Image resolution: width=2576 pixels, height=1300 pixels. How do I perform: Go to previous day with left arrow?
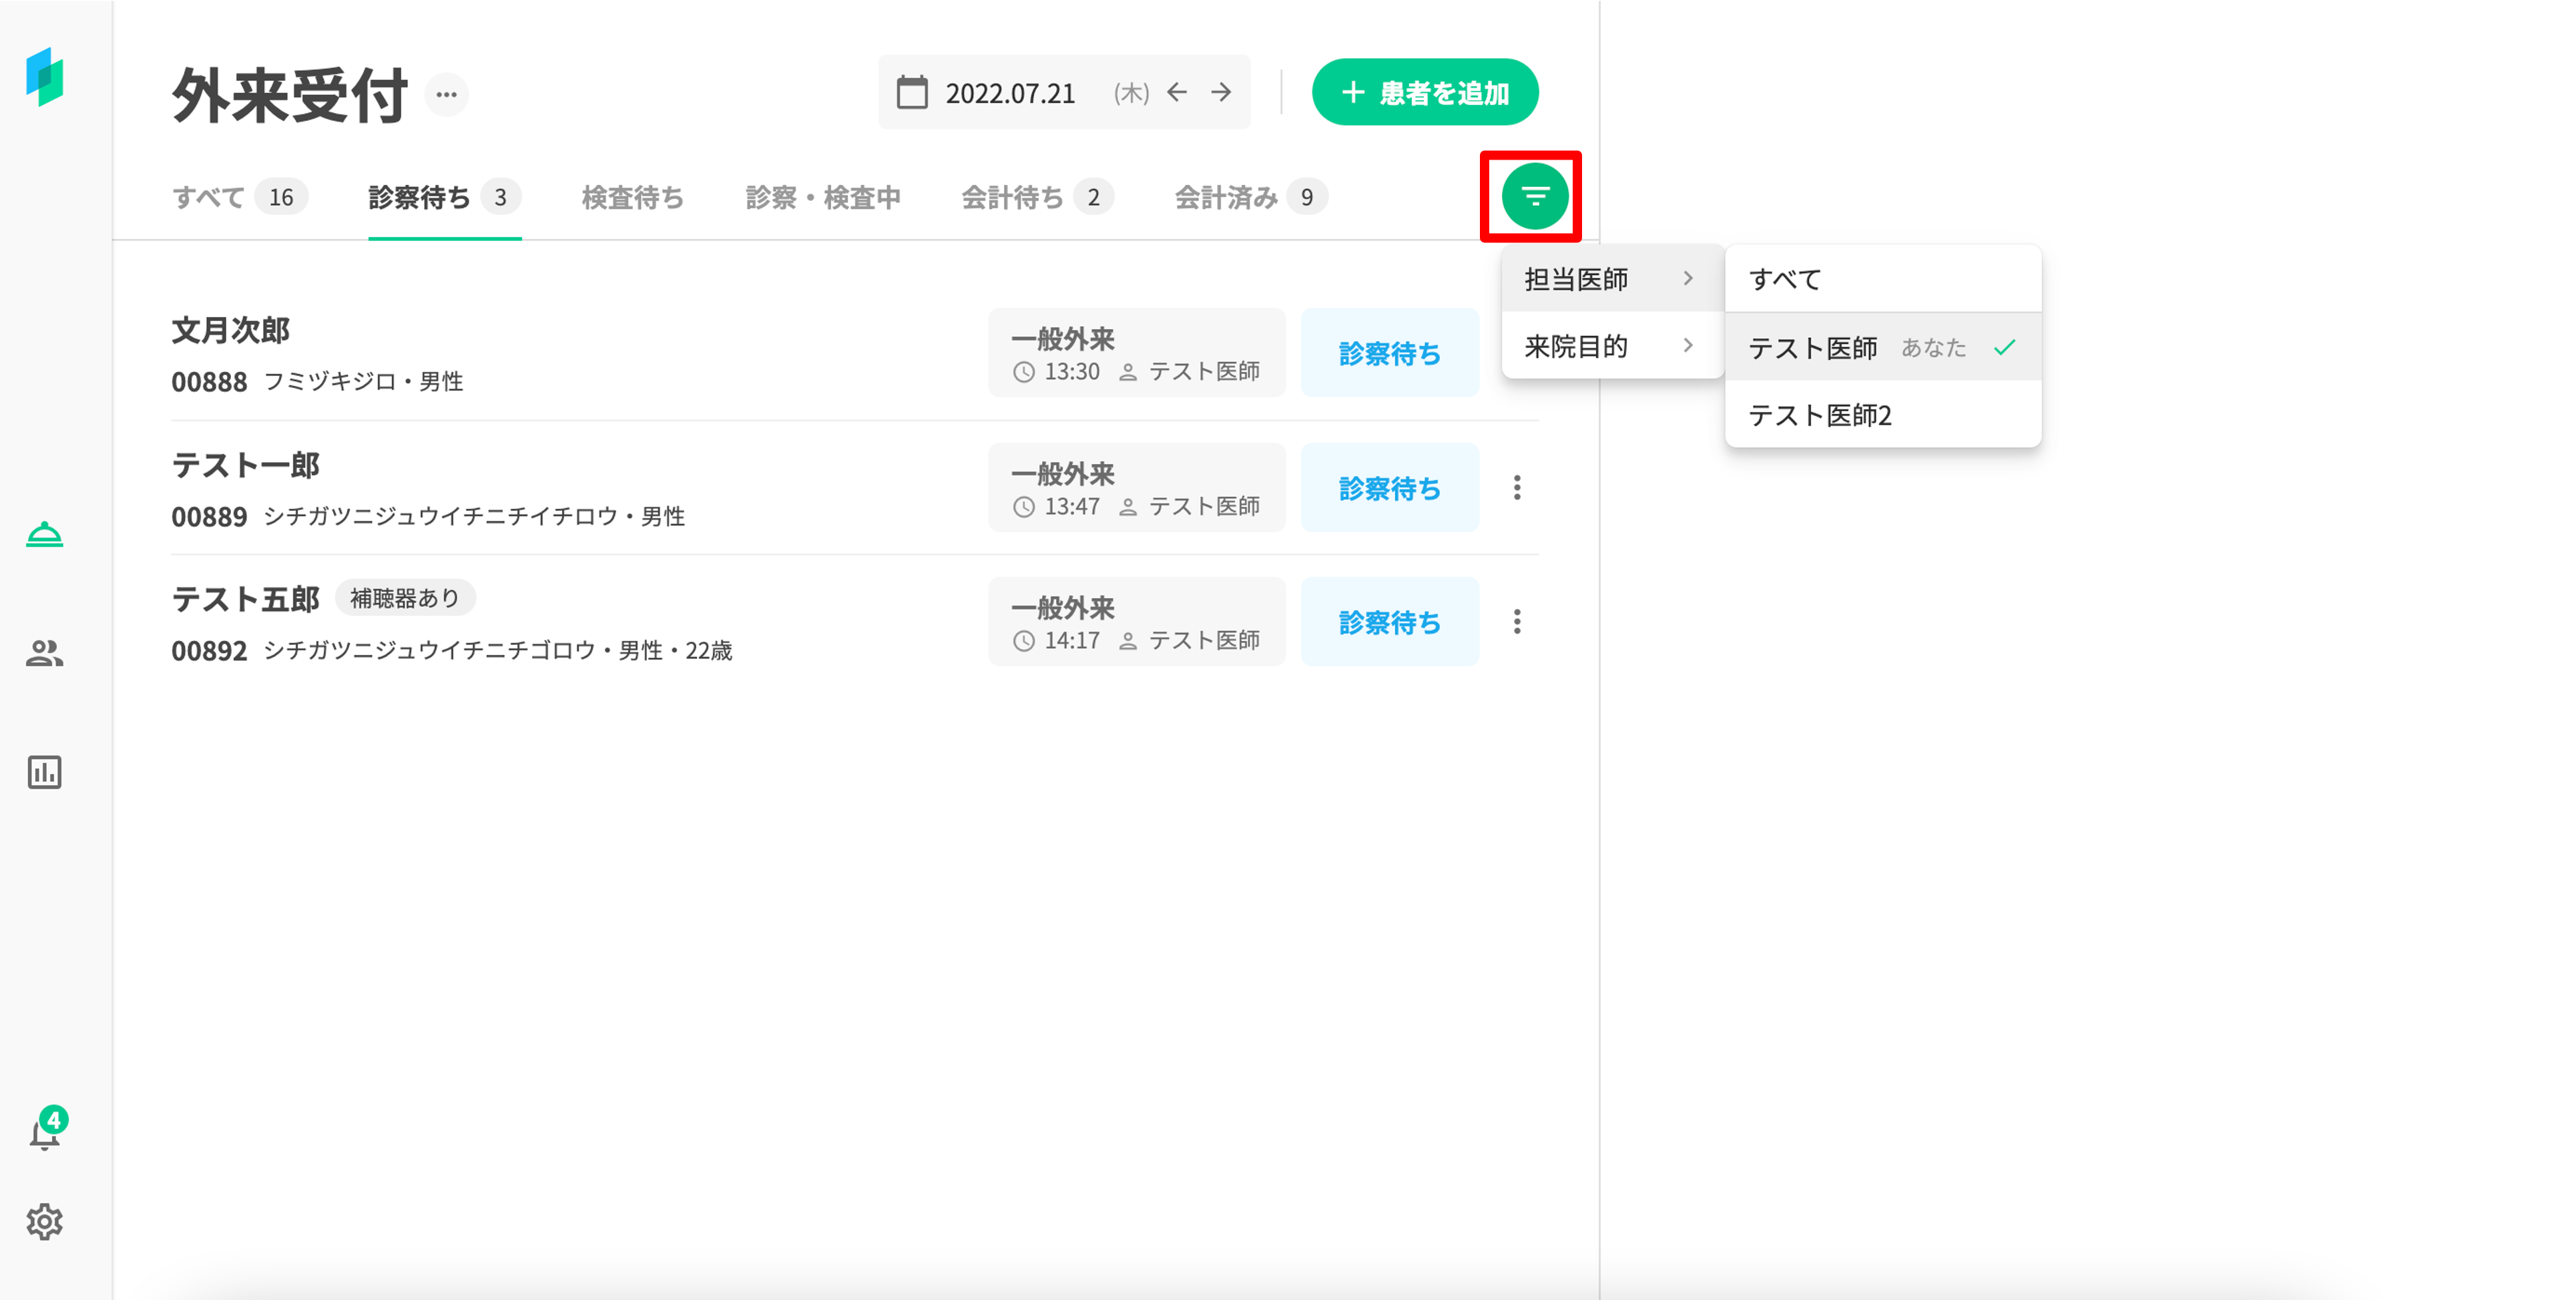[1177, 93]
